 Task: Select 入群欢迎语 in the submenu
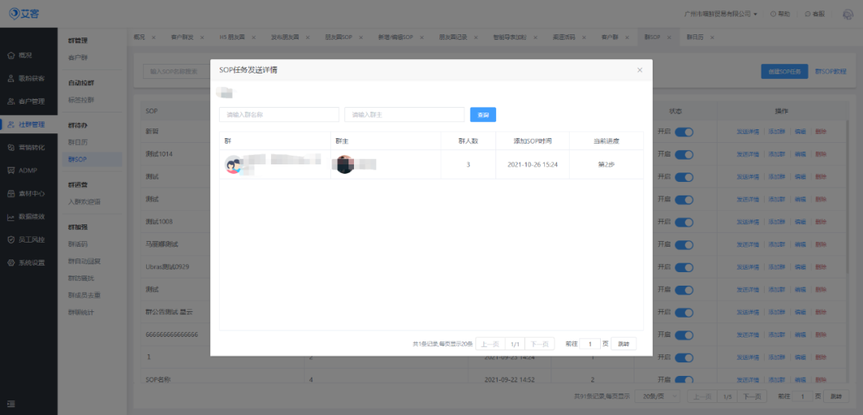coord(84,202)
